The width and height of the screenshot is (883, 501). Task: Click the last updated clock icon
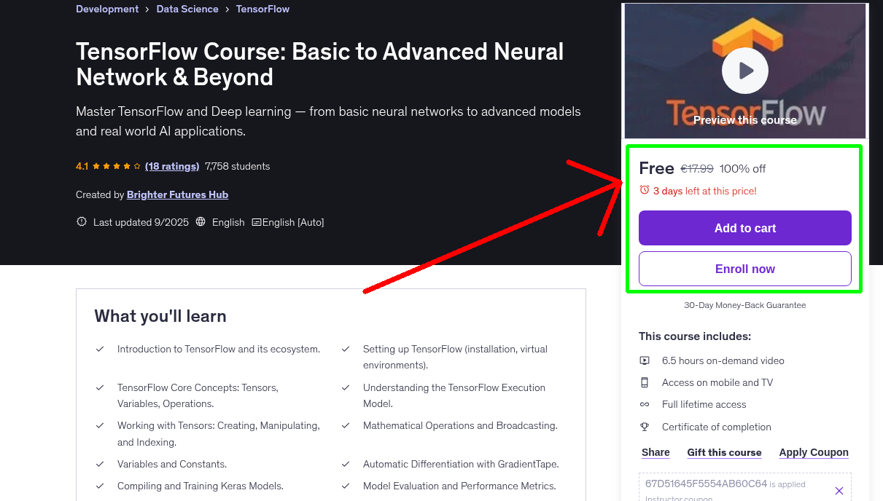click(x=81, y=222)
